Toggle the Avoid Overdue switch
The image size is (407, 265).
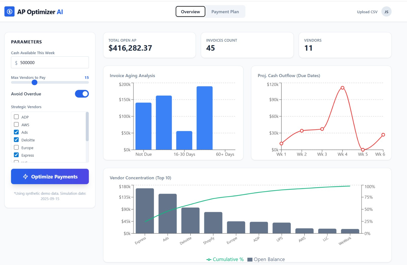[x=82, y=94]
